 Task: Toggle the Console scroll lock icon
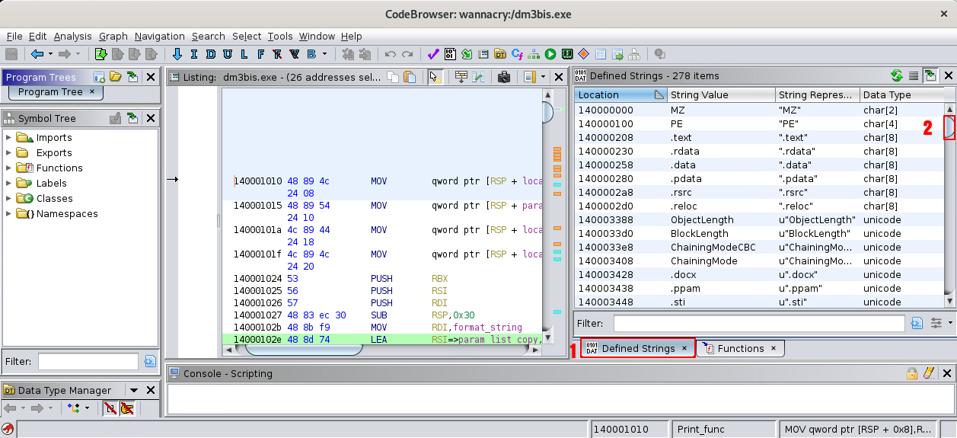911,373
